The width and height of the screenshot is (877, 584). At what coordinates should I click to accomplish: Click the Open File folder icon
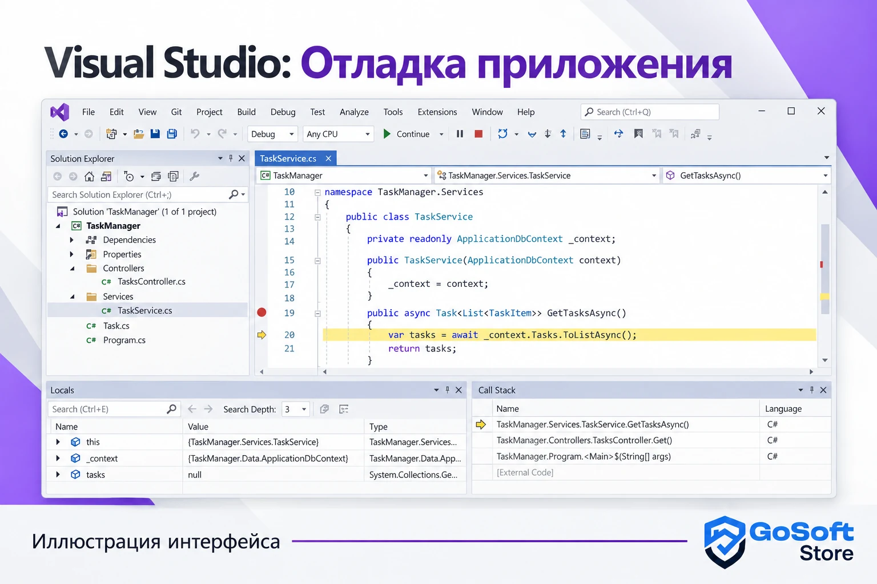pyautogui.click(x=139, y=134)
